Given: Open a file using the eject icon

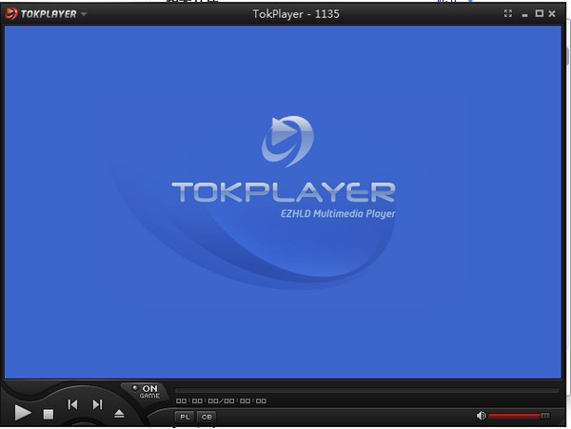Looking at the screenshot, I should tap(119, 414).
